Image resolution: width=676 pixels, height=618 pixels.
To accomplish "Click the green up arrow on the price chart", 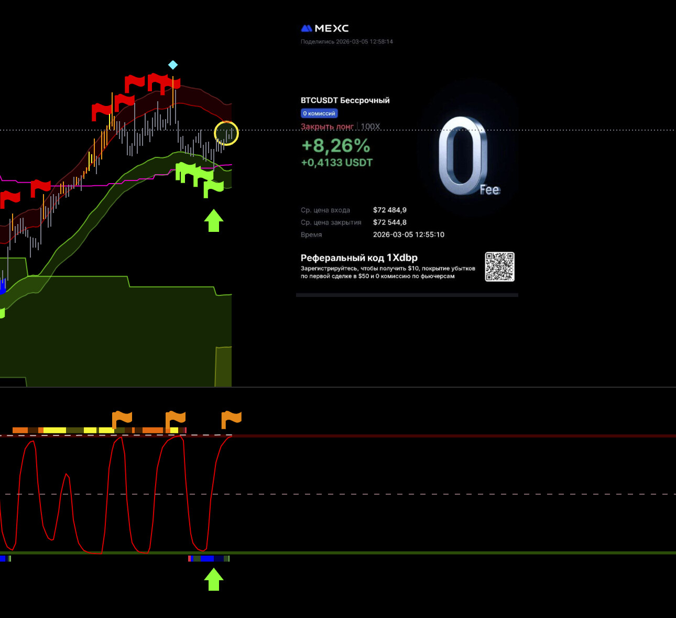I will pyautogui.click(x=213, y=221).
